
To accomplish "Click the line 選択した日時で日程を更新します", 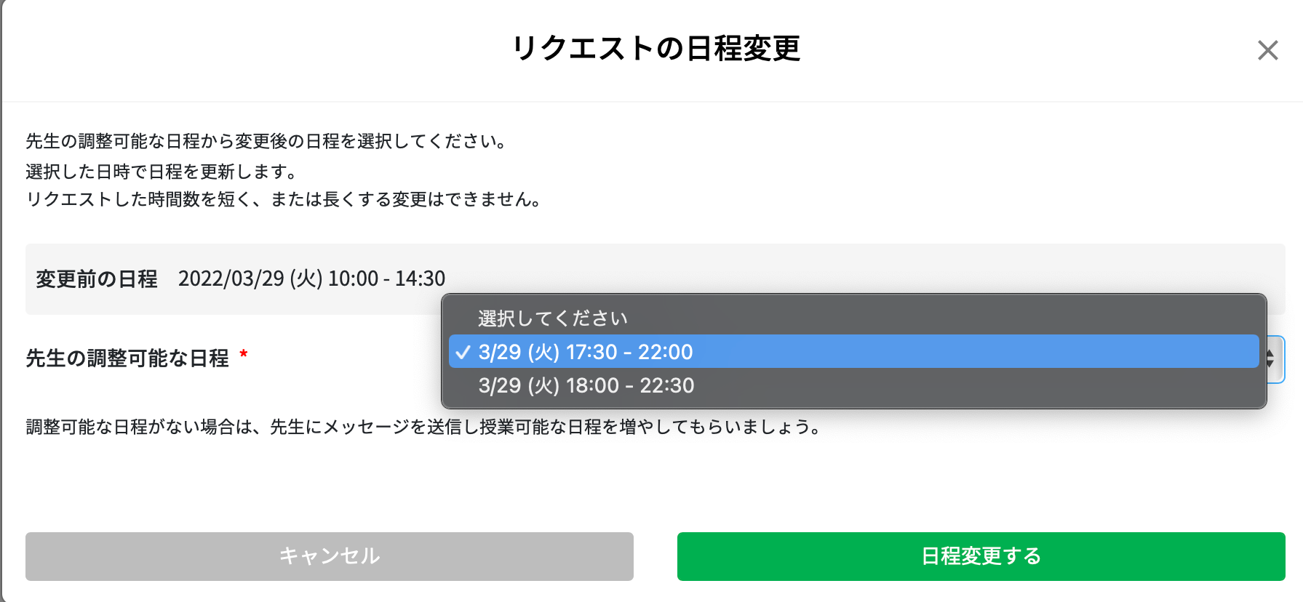I will (162, 172).
